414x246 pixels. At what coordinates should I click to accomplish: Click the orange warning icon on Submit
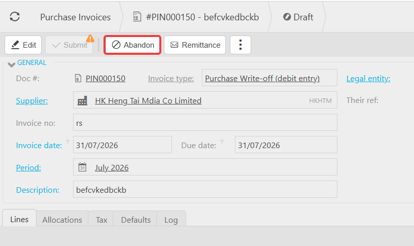tap(90, 39)
